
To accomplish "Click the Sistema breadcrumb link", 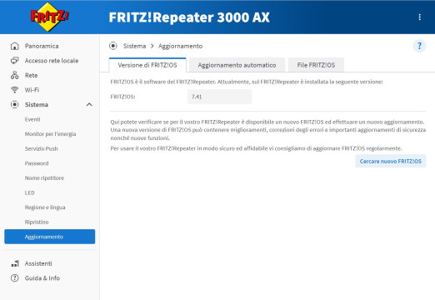I will coord(135,46).
